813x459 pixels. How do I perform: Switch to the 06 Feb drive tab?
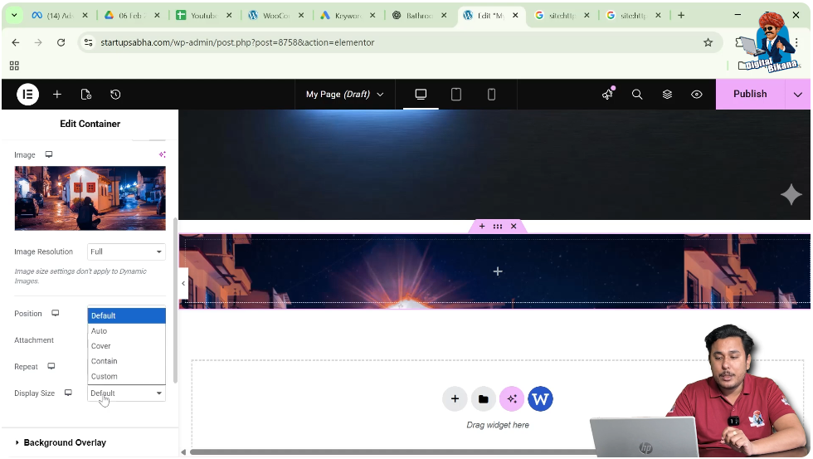132,16
